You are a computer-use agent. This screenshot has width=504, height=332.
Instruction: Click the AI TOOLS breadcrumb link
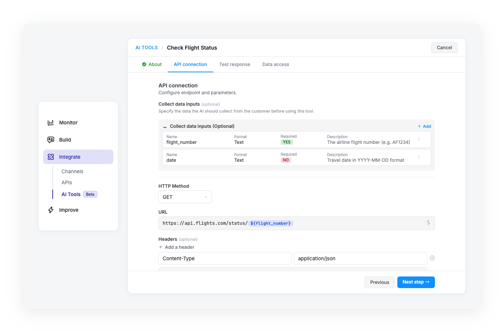(x=147, y=47)
